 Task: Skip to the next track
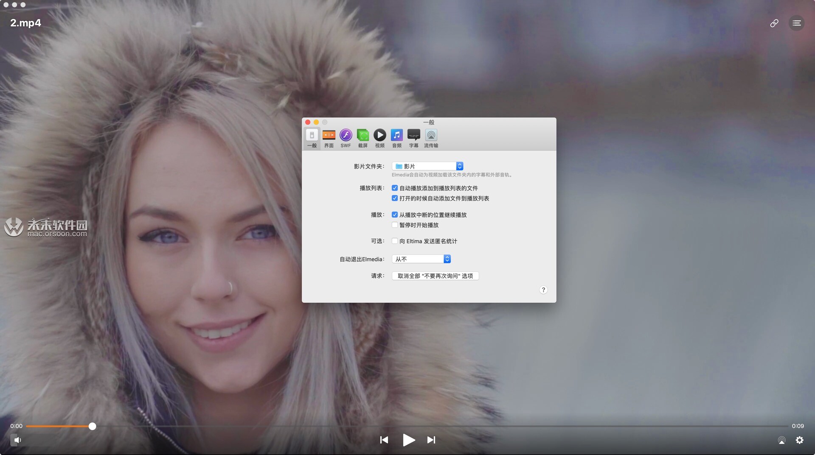(431, 440)
